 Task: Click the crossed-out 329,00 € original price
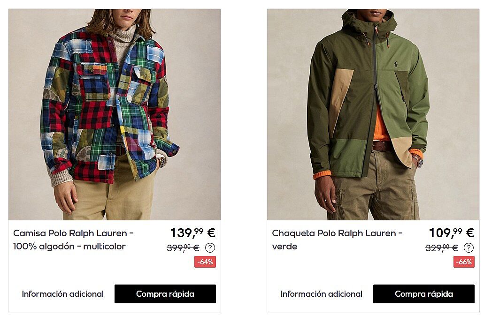442,247
